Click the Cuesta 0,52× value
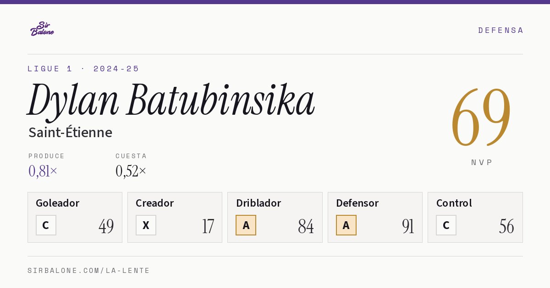This screenshot has height=288, width=550. click(131, 171)
